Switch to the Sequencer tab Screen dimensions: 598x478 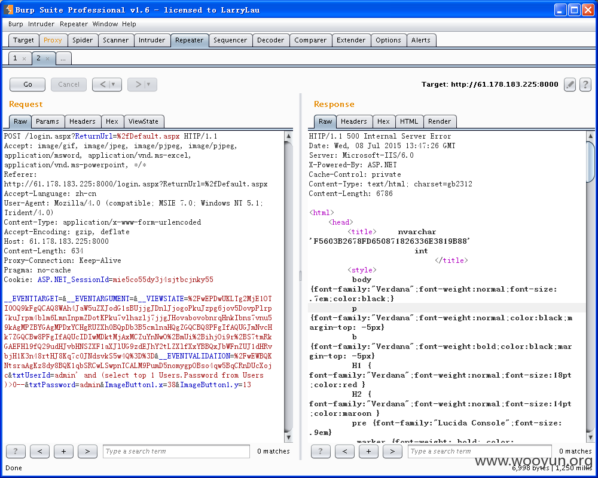[x=230, y=41]
